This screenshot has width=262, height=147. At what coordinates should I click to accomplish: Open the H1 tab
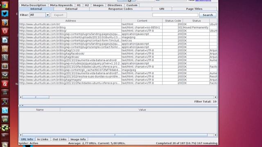pos(79,5)
